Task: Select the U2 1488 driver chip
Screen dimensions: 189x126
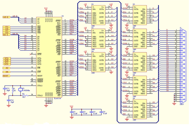Action: coord(98,15)
